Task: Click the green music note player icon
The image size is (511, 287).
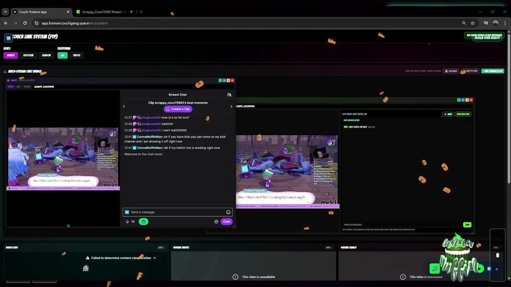Action: pyautogui.click(x=435, y=269)
